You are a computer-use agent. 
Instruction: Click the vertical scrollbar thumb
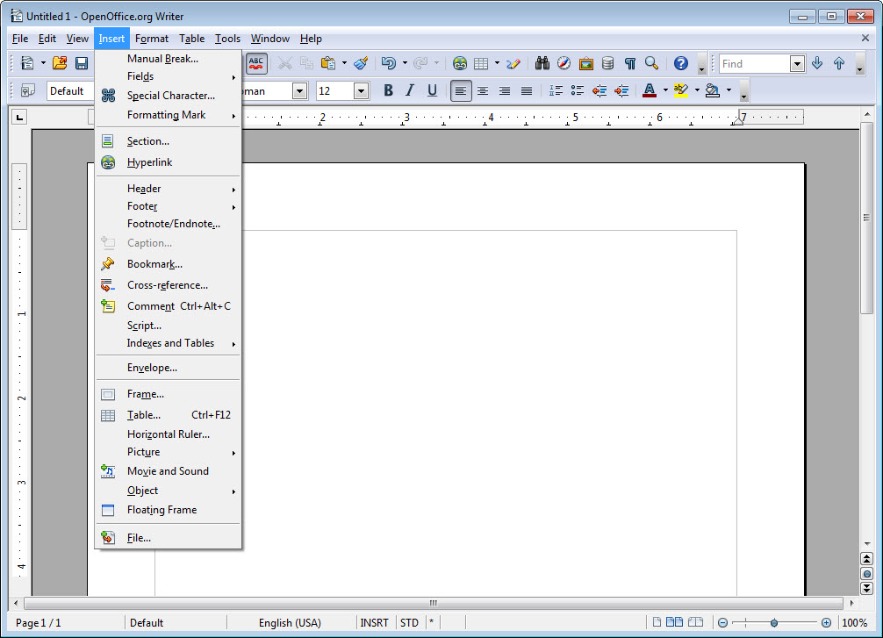(x=866, y=218)
